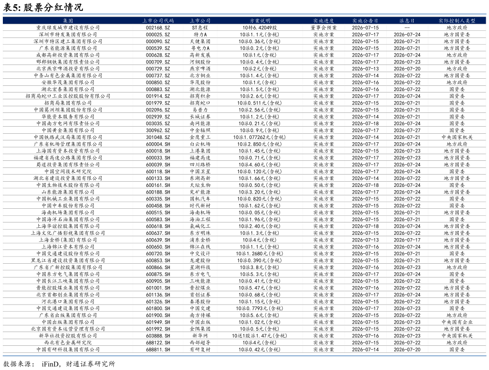Viewport: 489px width, 370px height.
Task: Click the cell 10送1股派1.47元(含税)
Action: (260, 336)
